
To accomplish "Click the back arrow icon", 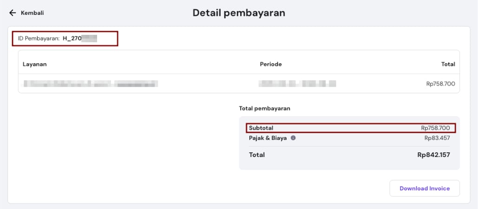I will tap(13, 13).
